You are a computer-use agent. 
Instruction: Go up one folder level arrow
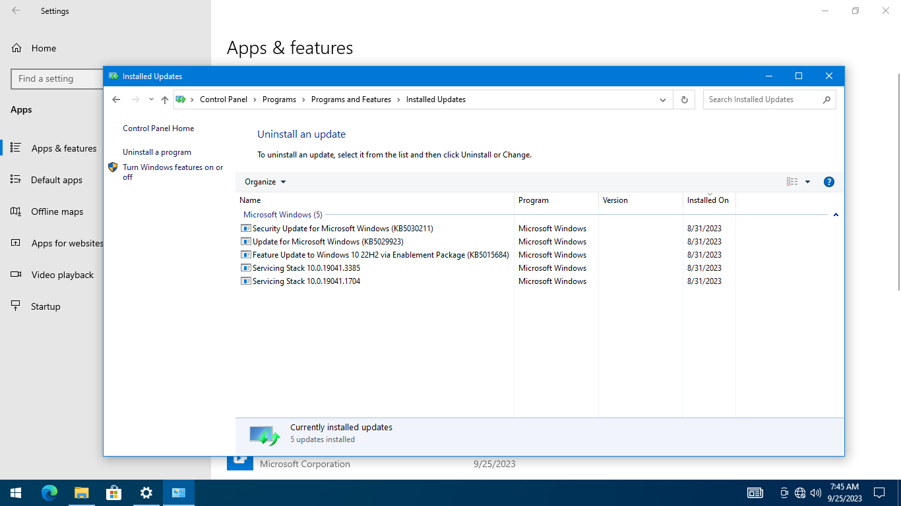coord(165,99)
